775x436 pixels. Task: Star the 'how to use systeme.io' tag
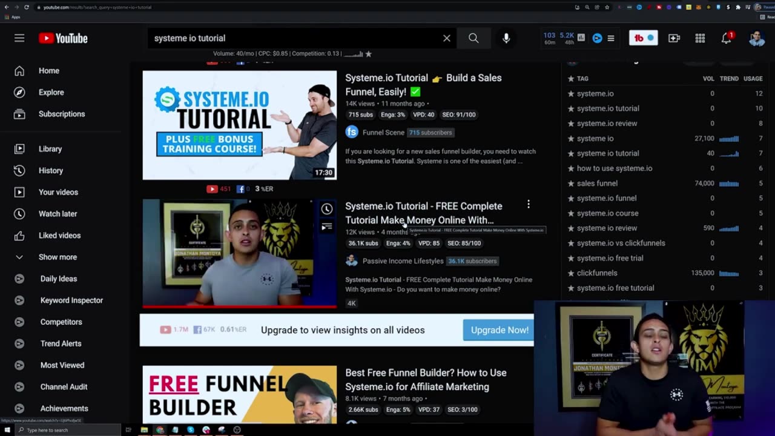(571, 168)
